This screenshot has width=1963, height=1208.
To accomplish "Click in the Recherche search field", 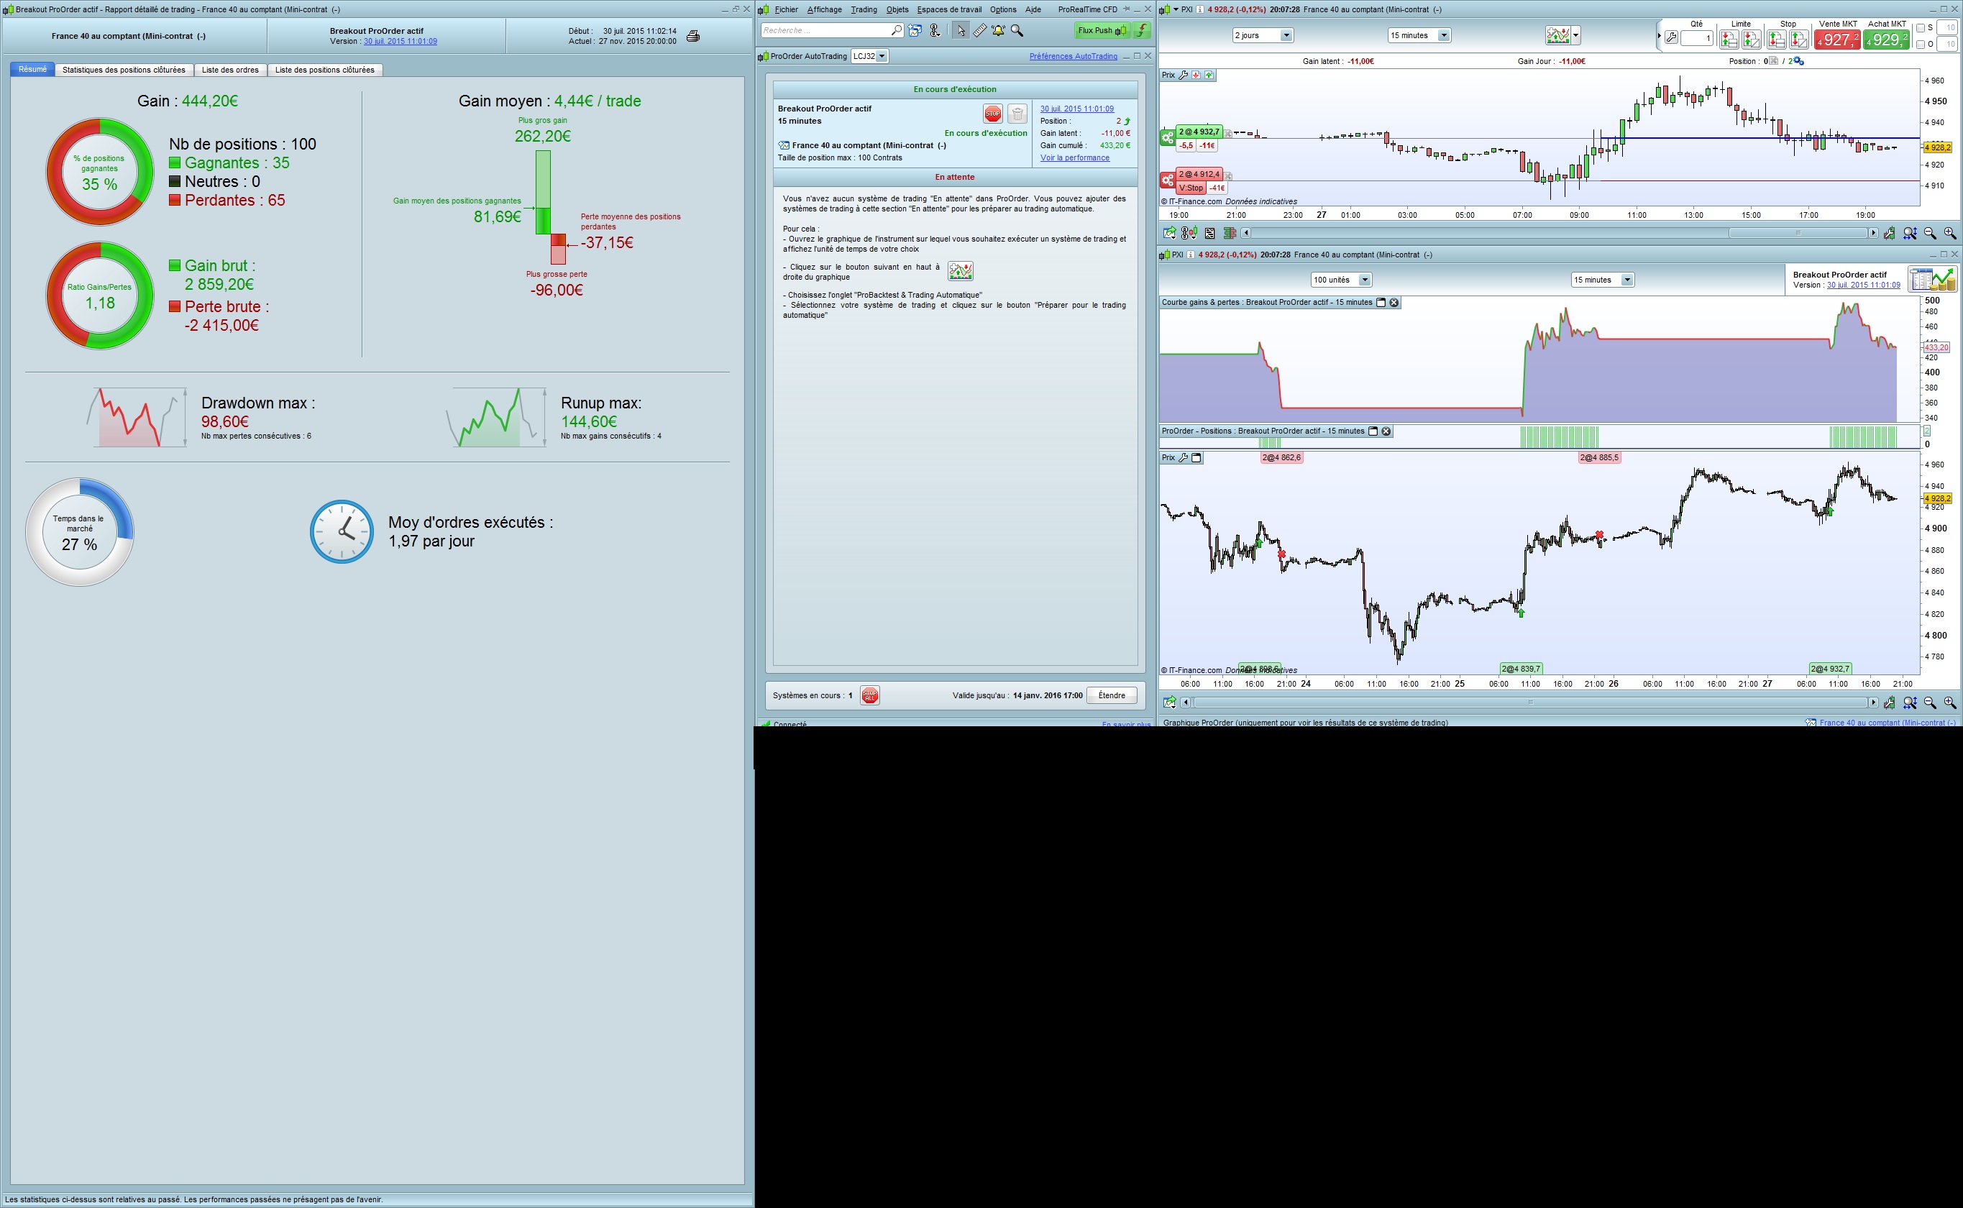I will point(825,30).
